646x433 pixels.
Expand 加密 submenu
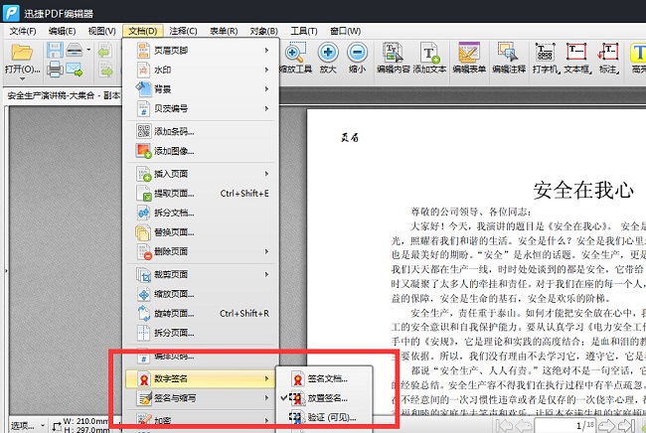[x=201, y=420]
